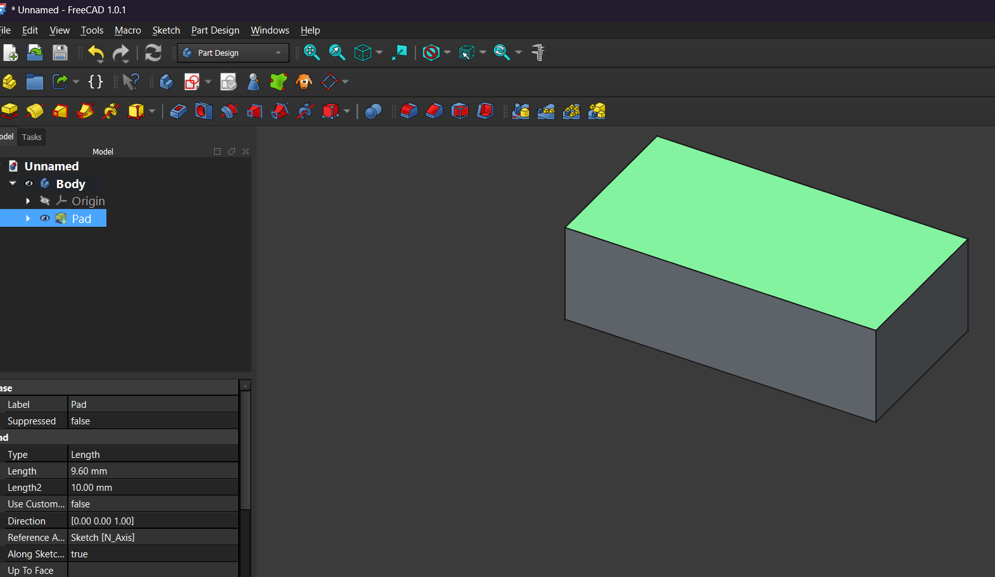This screenshot has width=995, height=577.
Task: Create a Mirrored feature
Action: point(521,111)
